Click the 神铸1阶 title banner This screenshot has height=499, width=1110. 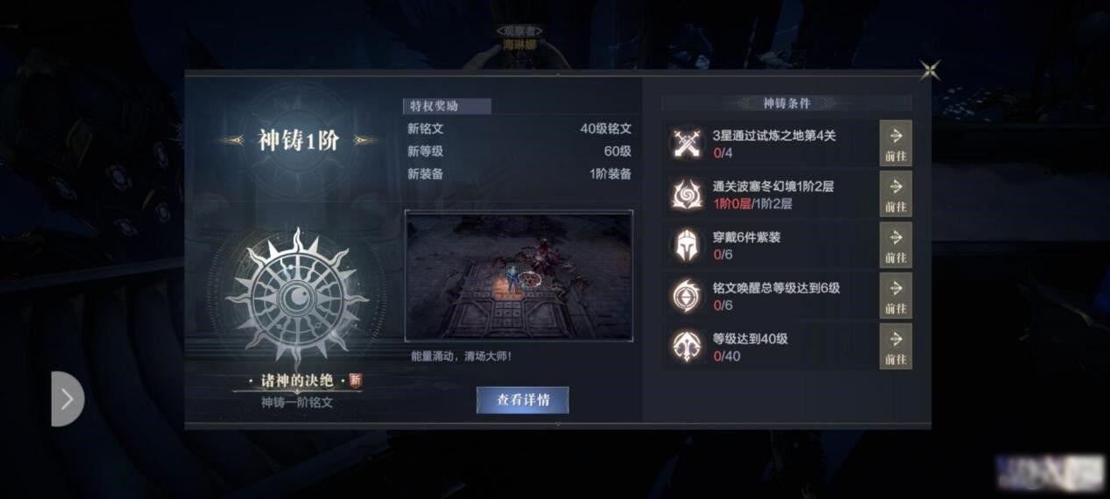tap(298, 141)
